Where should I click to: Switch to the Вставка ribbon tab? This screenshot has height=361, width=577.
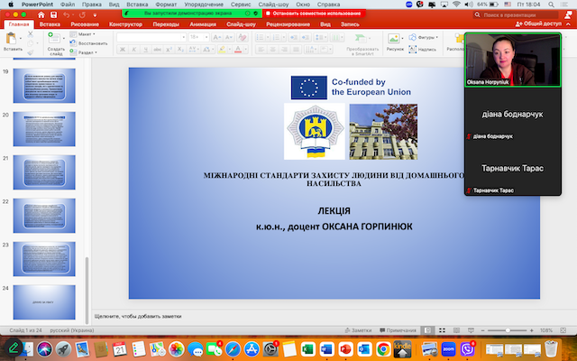50,24
